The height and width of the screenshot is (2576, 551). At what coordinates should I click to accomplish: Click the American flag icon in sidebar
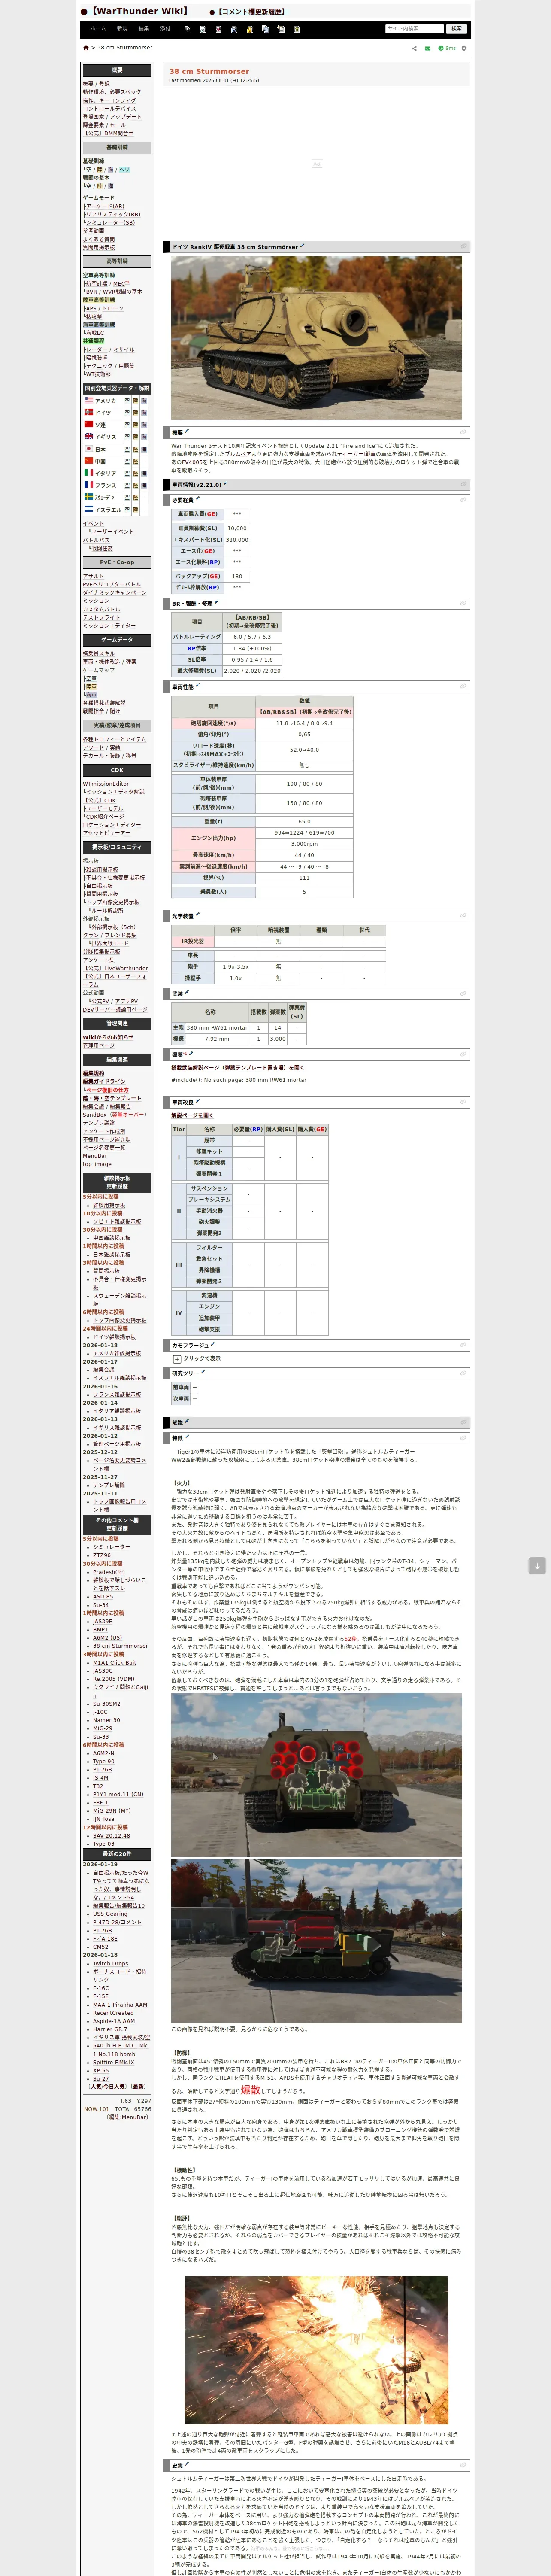(x=88, y=400)
